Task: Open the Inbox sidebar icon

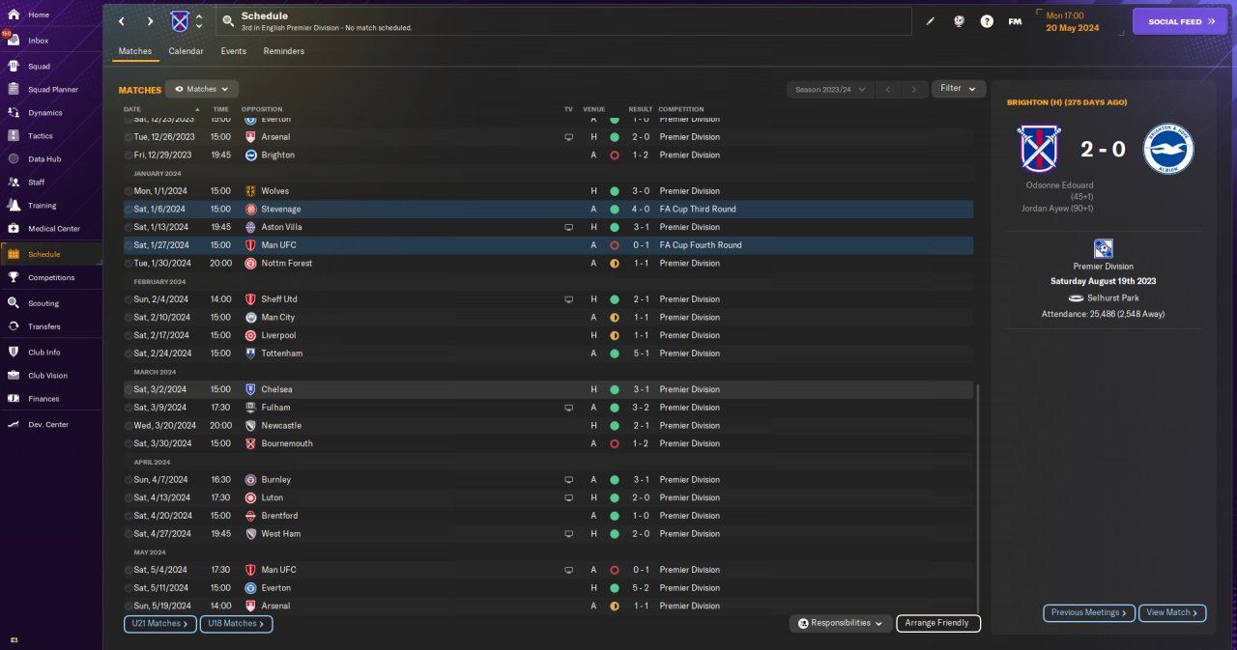Action: [x=14, y=41]
